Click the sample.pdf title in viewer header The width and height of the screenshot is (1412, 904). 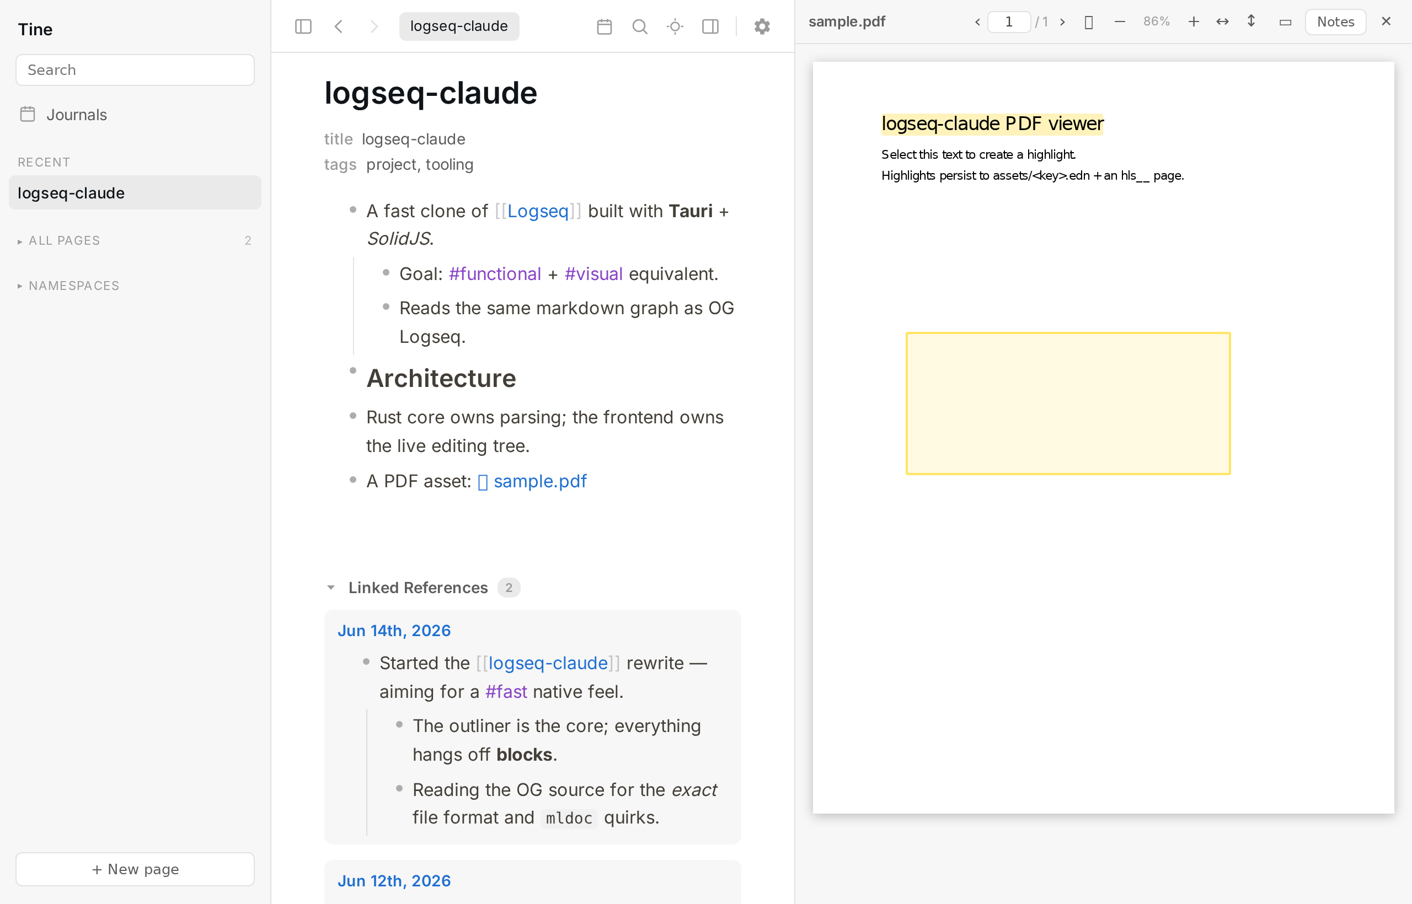(847, 21)
